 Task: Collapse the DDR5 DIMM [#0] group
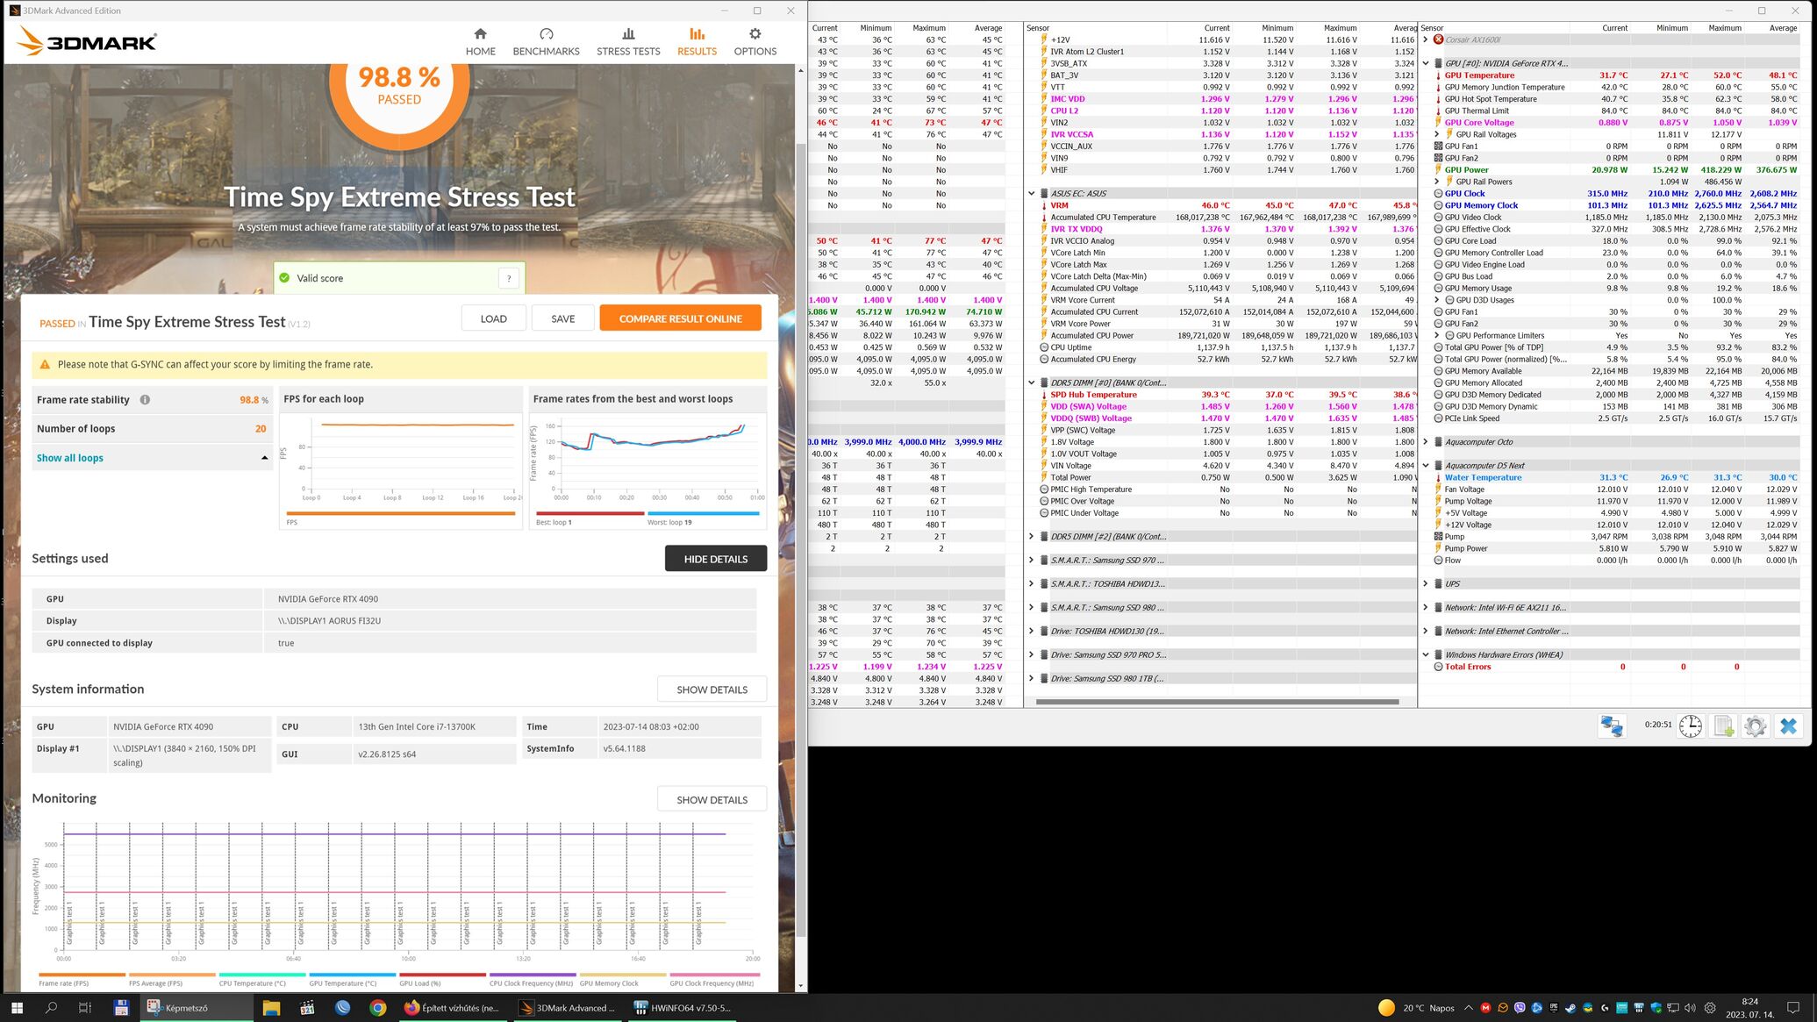pos(1032,382)
